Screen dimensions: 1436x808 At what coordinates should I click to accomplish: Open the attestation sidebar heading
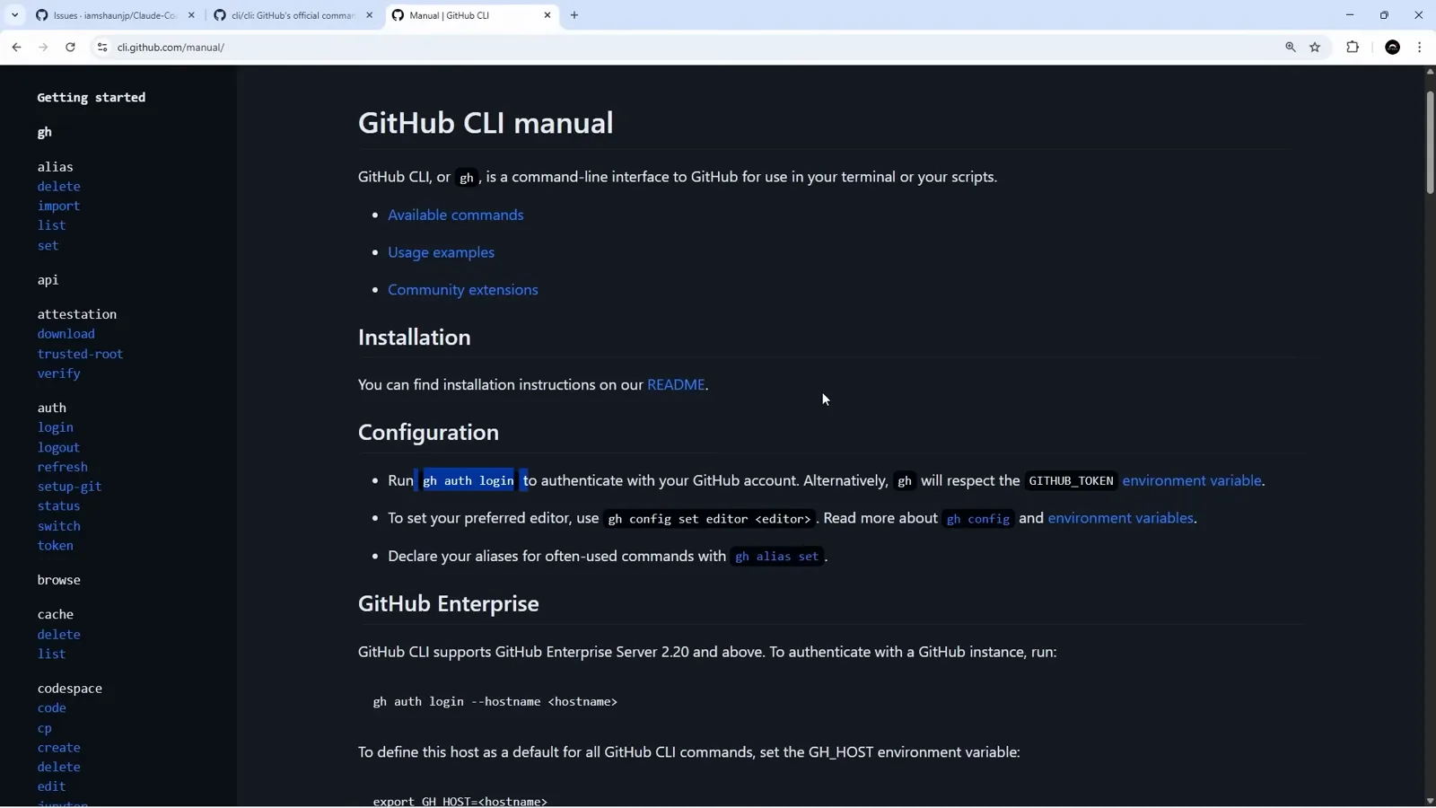coord(76,314)
